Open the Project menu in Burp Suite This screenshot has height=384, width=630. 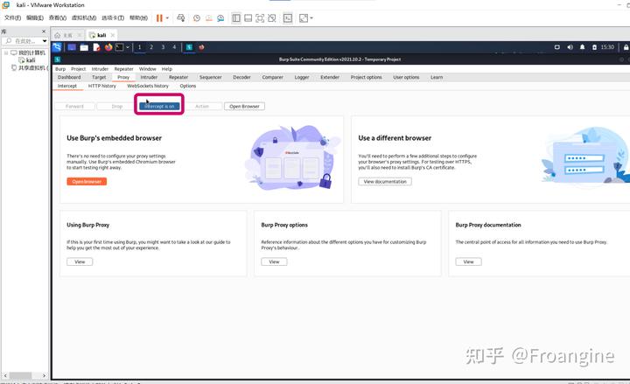point(79,69)
